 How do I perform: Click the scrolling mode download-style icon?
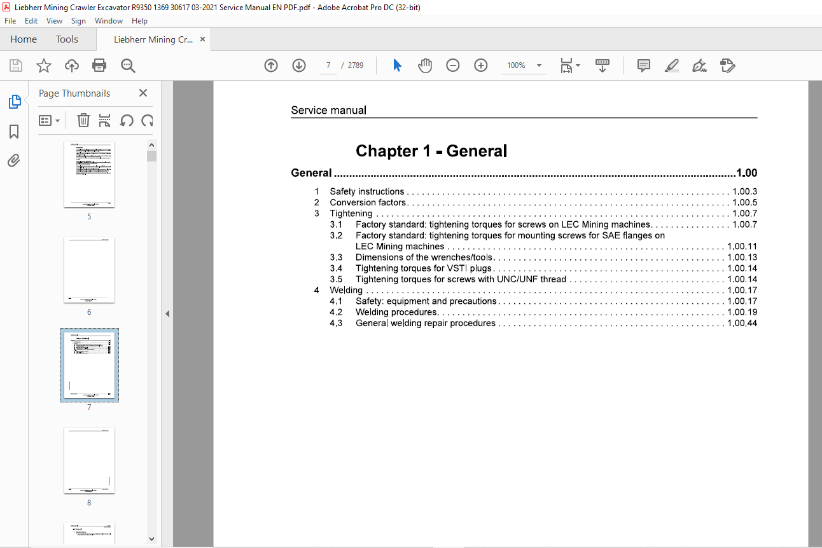pos(603,65)
